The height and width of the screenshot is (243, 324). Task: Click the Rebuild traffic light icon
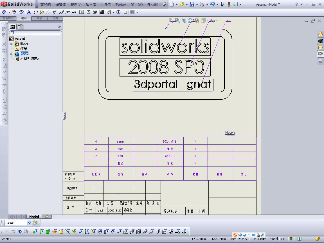pyautogui.click(x=229, y=4)
